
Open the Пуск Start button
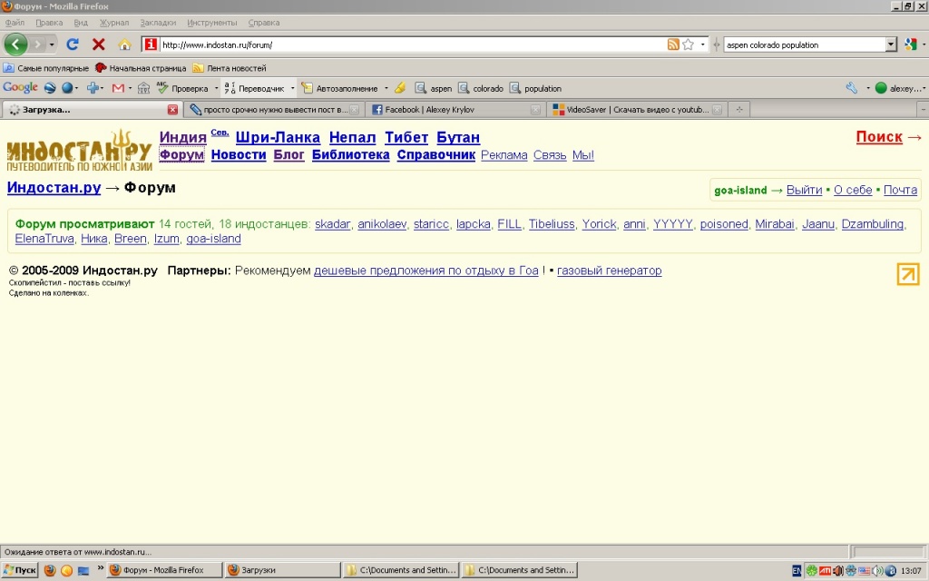click(x=19, y=570)
